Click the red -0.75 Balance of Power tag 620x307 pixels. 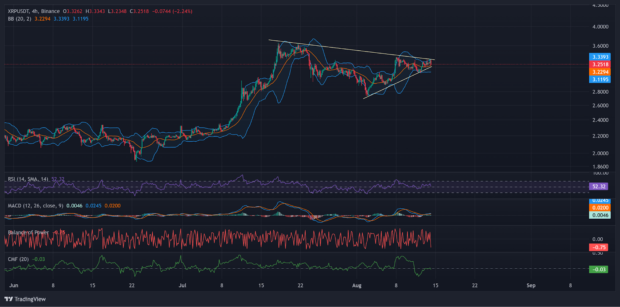(x=599, y=247)
